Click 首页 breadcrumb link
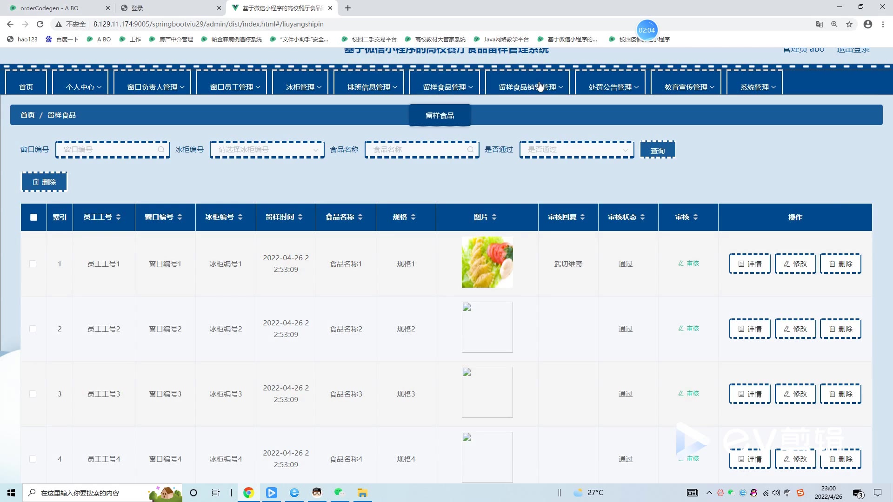Viewport: 893px width, 502px height. (27, 115)
